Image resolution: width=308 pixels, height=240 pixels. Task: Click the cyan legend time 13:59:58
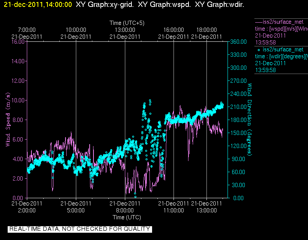[x=265, y=70]
